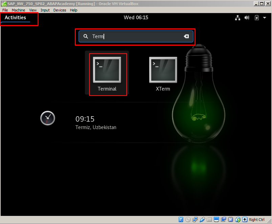
Task: Open VirtualBox keyboard capture arrow icon
Action: click(x=245, y=220)
